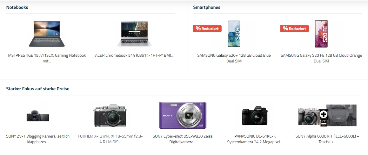Viewport: 368px width, 155px height.
Task: Click SAMSUNG Galaxy S20+ 128 GB Cloud Blue title
Action: pos(234,58)
